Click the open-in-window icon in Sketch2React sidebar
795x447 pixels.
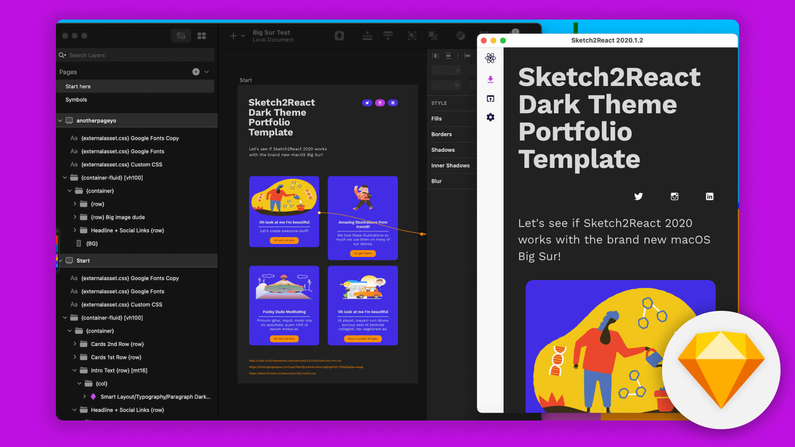(x=490, y=99)
